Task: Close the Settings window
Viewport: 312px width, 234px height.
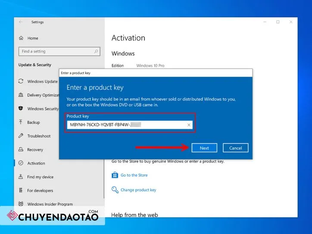Action: tap(291, 22)
